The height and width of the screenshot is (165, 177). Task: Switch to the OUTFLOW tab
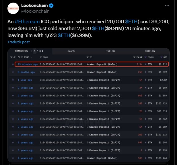(150, 51)
